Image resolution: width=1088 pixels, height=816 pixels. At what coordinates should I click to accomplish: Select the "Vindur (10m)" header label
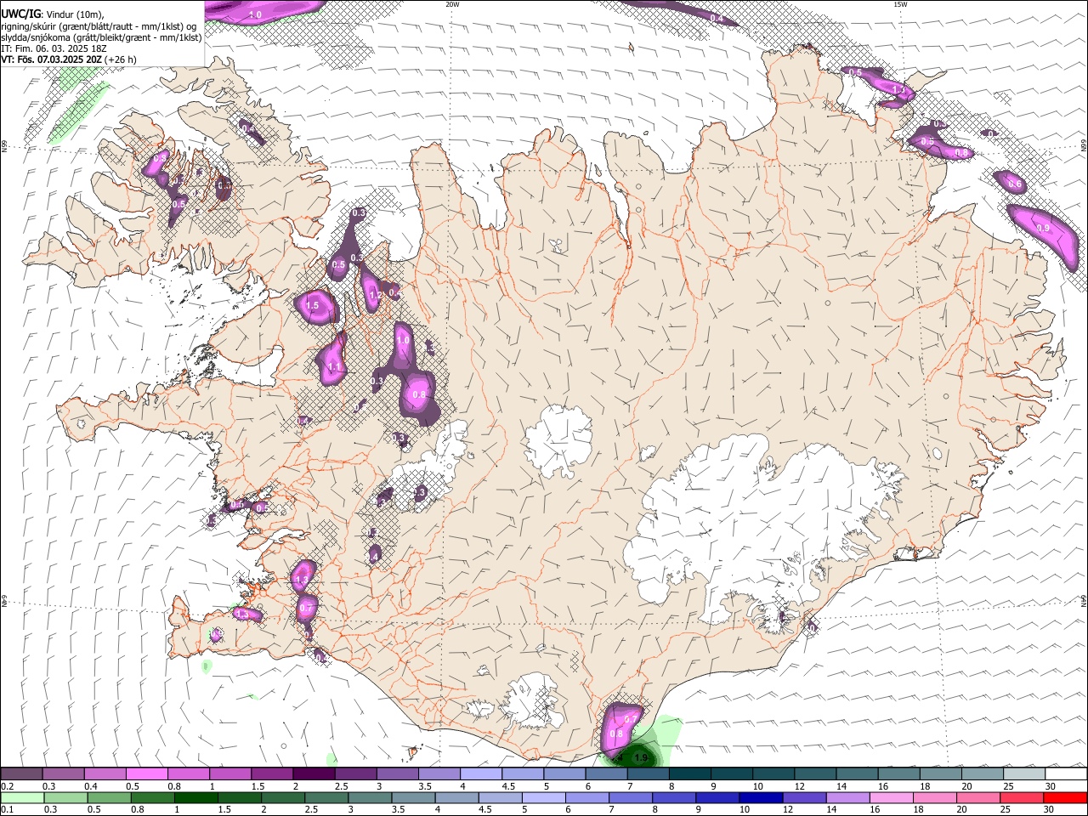(73, 14)
